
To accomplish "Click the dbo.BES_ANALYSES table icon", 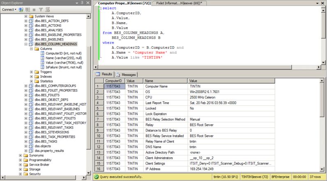I will point(31,30).
